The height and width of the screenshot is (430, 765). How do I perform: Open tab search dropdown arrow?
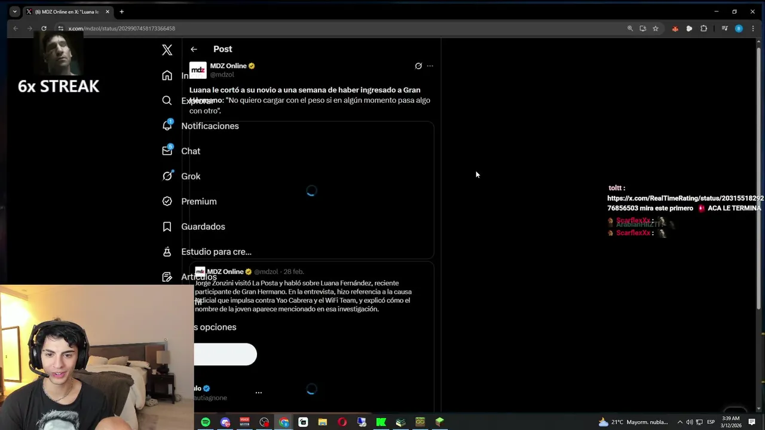(14, 11)
